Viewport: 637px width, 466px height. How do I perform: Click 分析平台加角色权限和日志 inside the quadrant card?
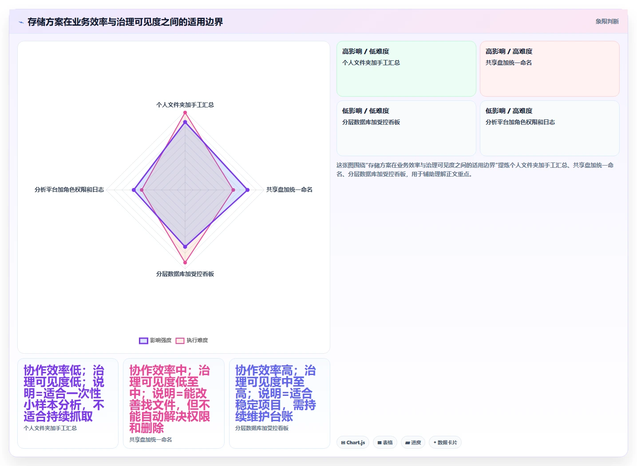[520, 122]
